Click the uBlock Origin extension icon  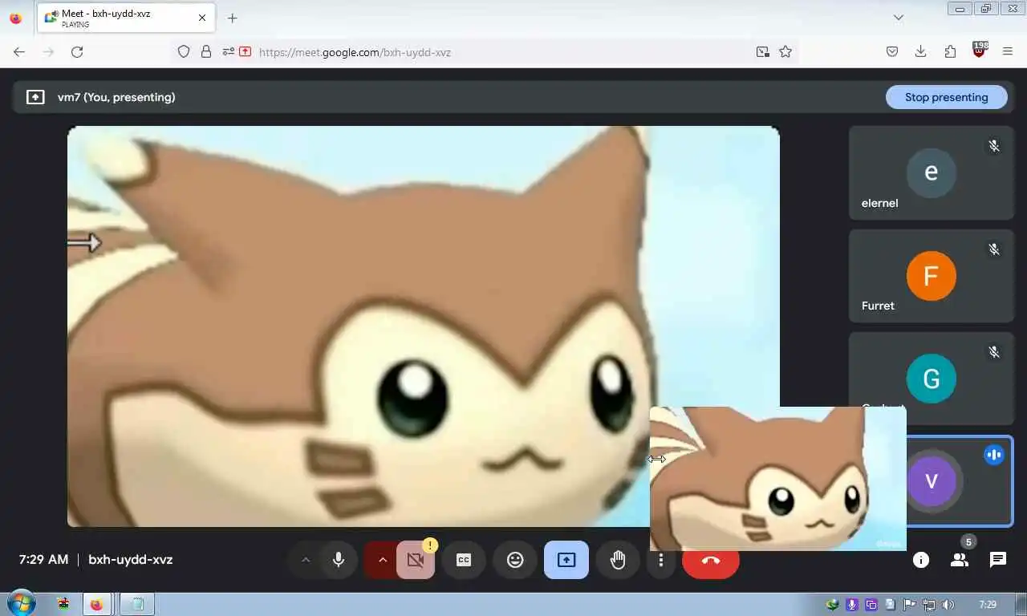click(x=980, y=51)
